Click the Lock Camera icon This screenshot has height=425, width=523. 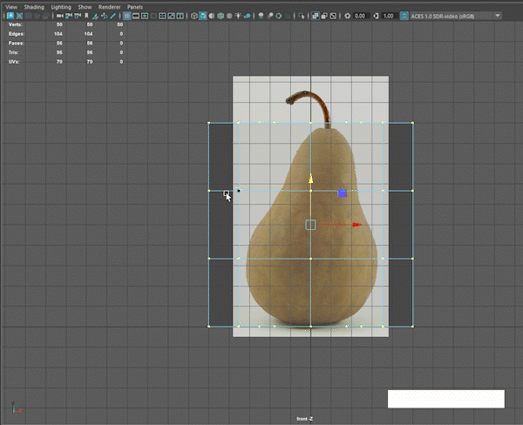coord(69,16)
